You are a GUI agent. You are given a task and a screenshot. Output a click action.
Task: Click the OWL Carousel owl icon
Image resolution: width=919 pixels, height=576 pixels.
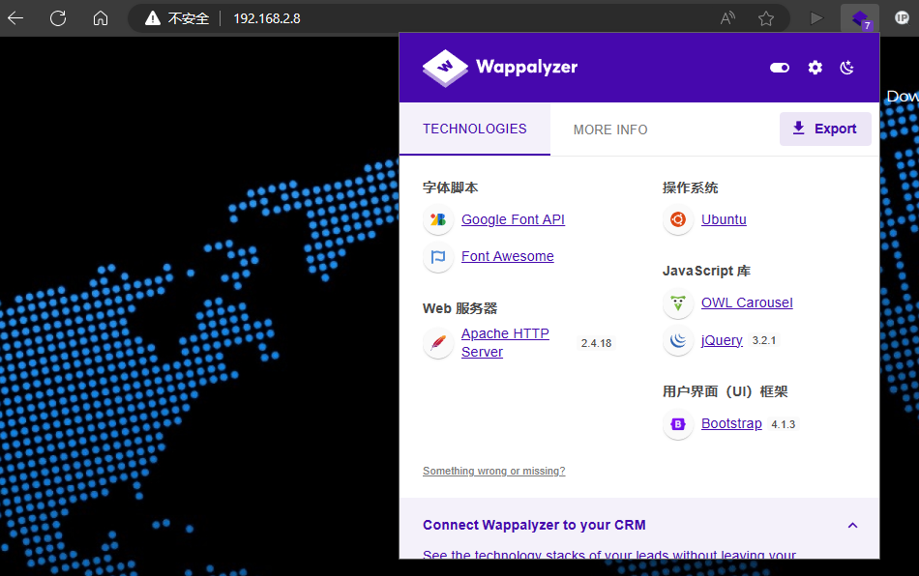click(x=678, y=303)
